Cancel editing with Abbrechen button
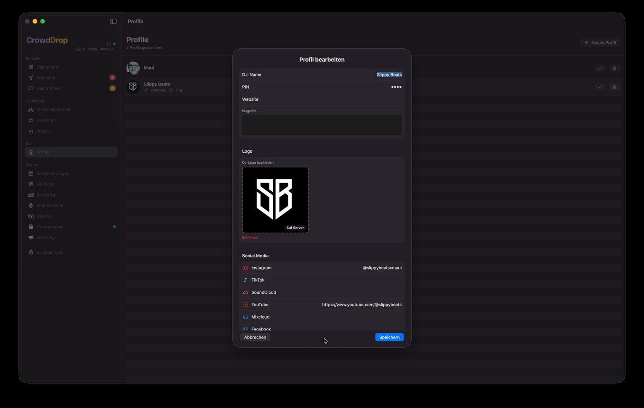Viewport: 644px width, 408px height. pos(255,337)
